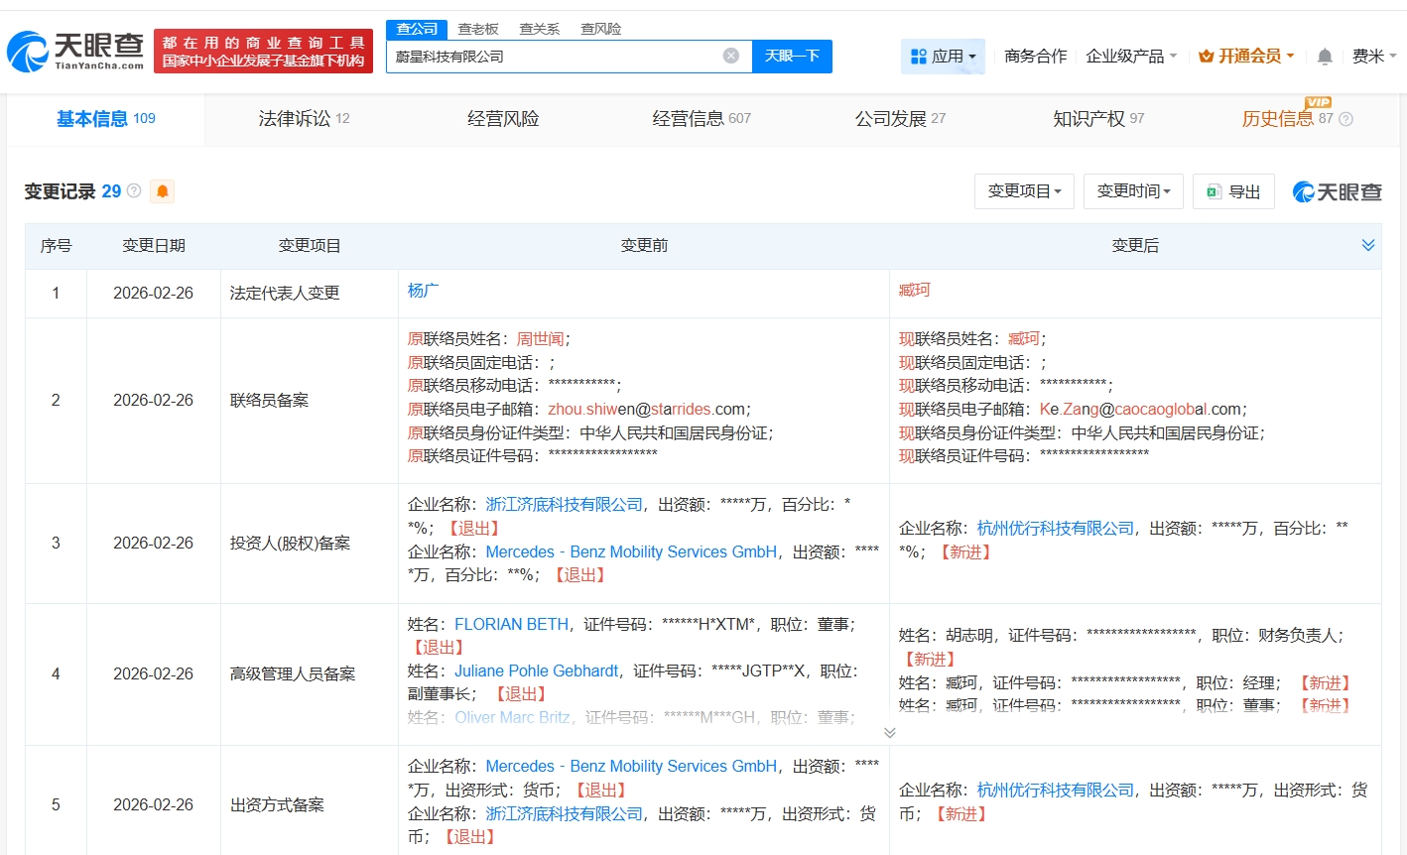This screenshot has width=1407, height=855.
Task: Click the help icon beside 历史信息 tab
Action: coord(1345,119)
